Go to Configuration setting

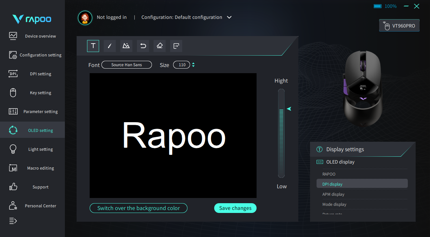coord(32,55)
